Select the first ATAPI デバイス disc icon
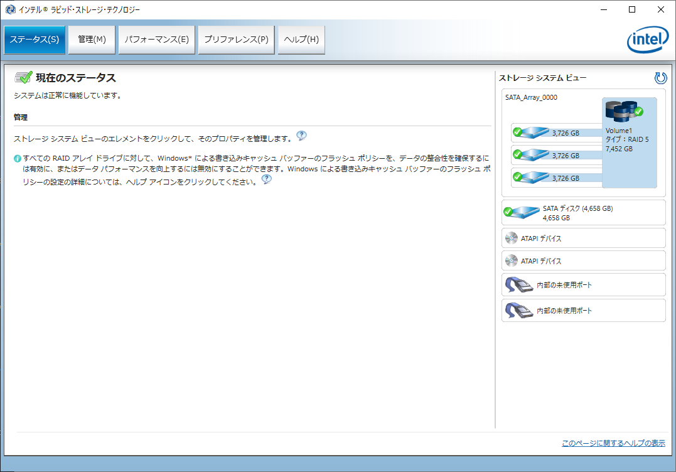This screenshot has height=472, width=676. click(512, 238)
